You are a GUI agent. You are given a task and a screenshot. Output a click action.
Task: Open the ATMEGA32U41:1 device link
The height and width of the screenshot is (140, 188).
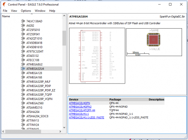pyautogui.click(x=79, y=114)
